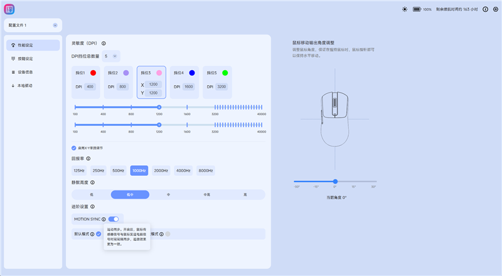This screenshot has width=502, height=276.
Task: Open the 本地驱动 page
Action: pyautogui.click(x=33, y=86)
